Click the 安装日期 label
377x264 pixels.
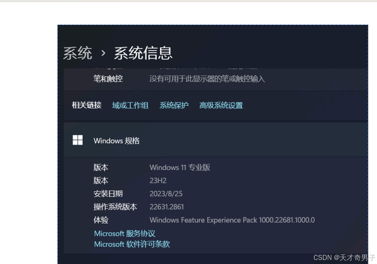[108, 194]
